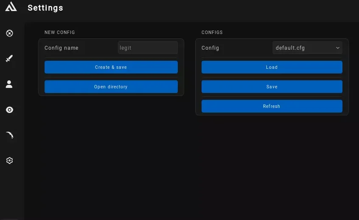
Task: Expand the chevron arrow on the Config selector
Action: pyautogui.click(x=338, y=48)
